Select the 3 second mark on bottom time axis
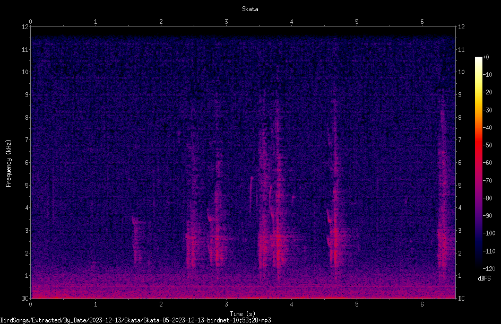 click(226, 304)
